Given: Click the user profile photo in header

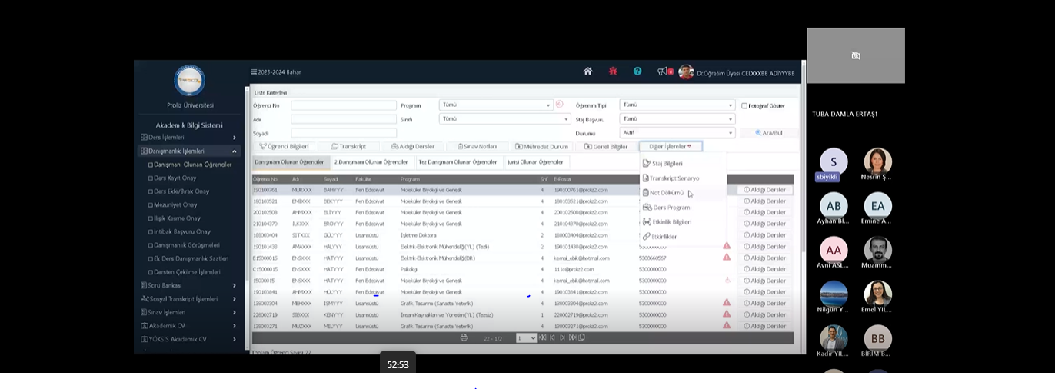Looking at the screenshot, I should coord(686,72).
